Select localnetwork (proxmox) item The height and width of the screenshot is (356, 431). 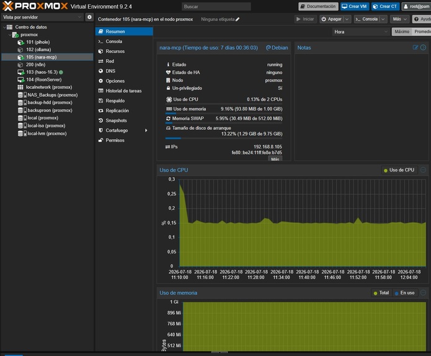(49, 87)
